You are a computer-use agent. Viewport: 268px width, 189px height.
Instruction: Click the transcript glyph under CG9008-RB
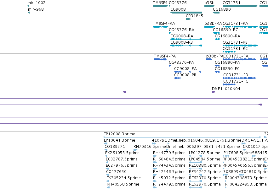[x=186, y=46]
